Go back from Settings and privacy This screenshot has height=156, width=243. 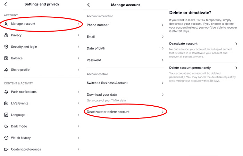click(6, 4)
